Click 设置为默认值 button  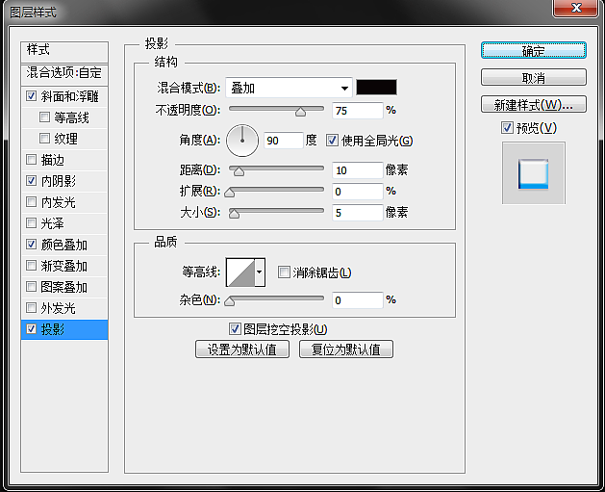click(242, 350)
